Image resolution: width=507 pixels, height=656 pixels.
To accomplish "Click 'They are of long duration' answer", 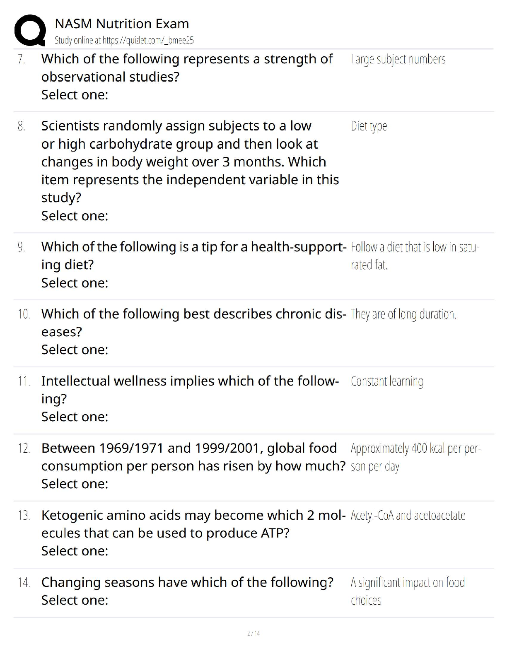I will tap(403, 314).
